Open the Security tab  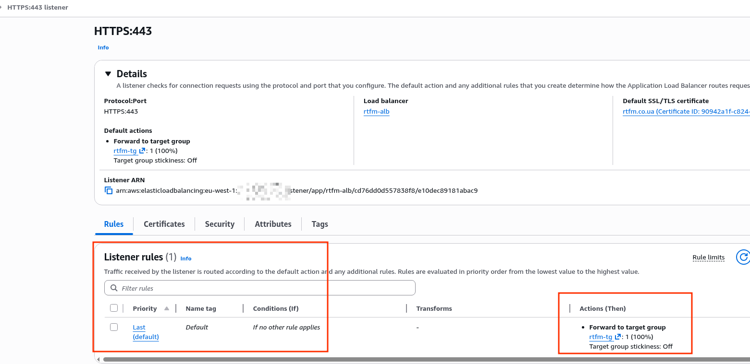click(220, 224)
